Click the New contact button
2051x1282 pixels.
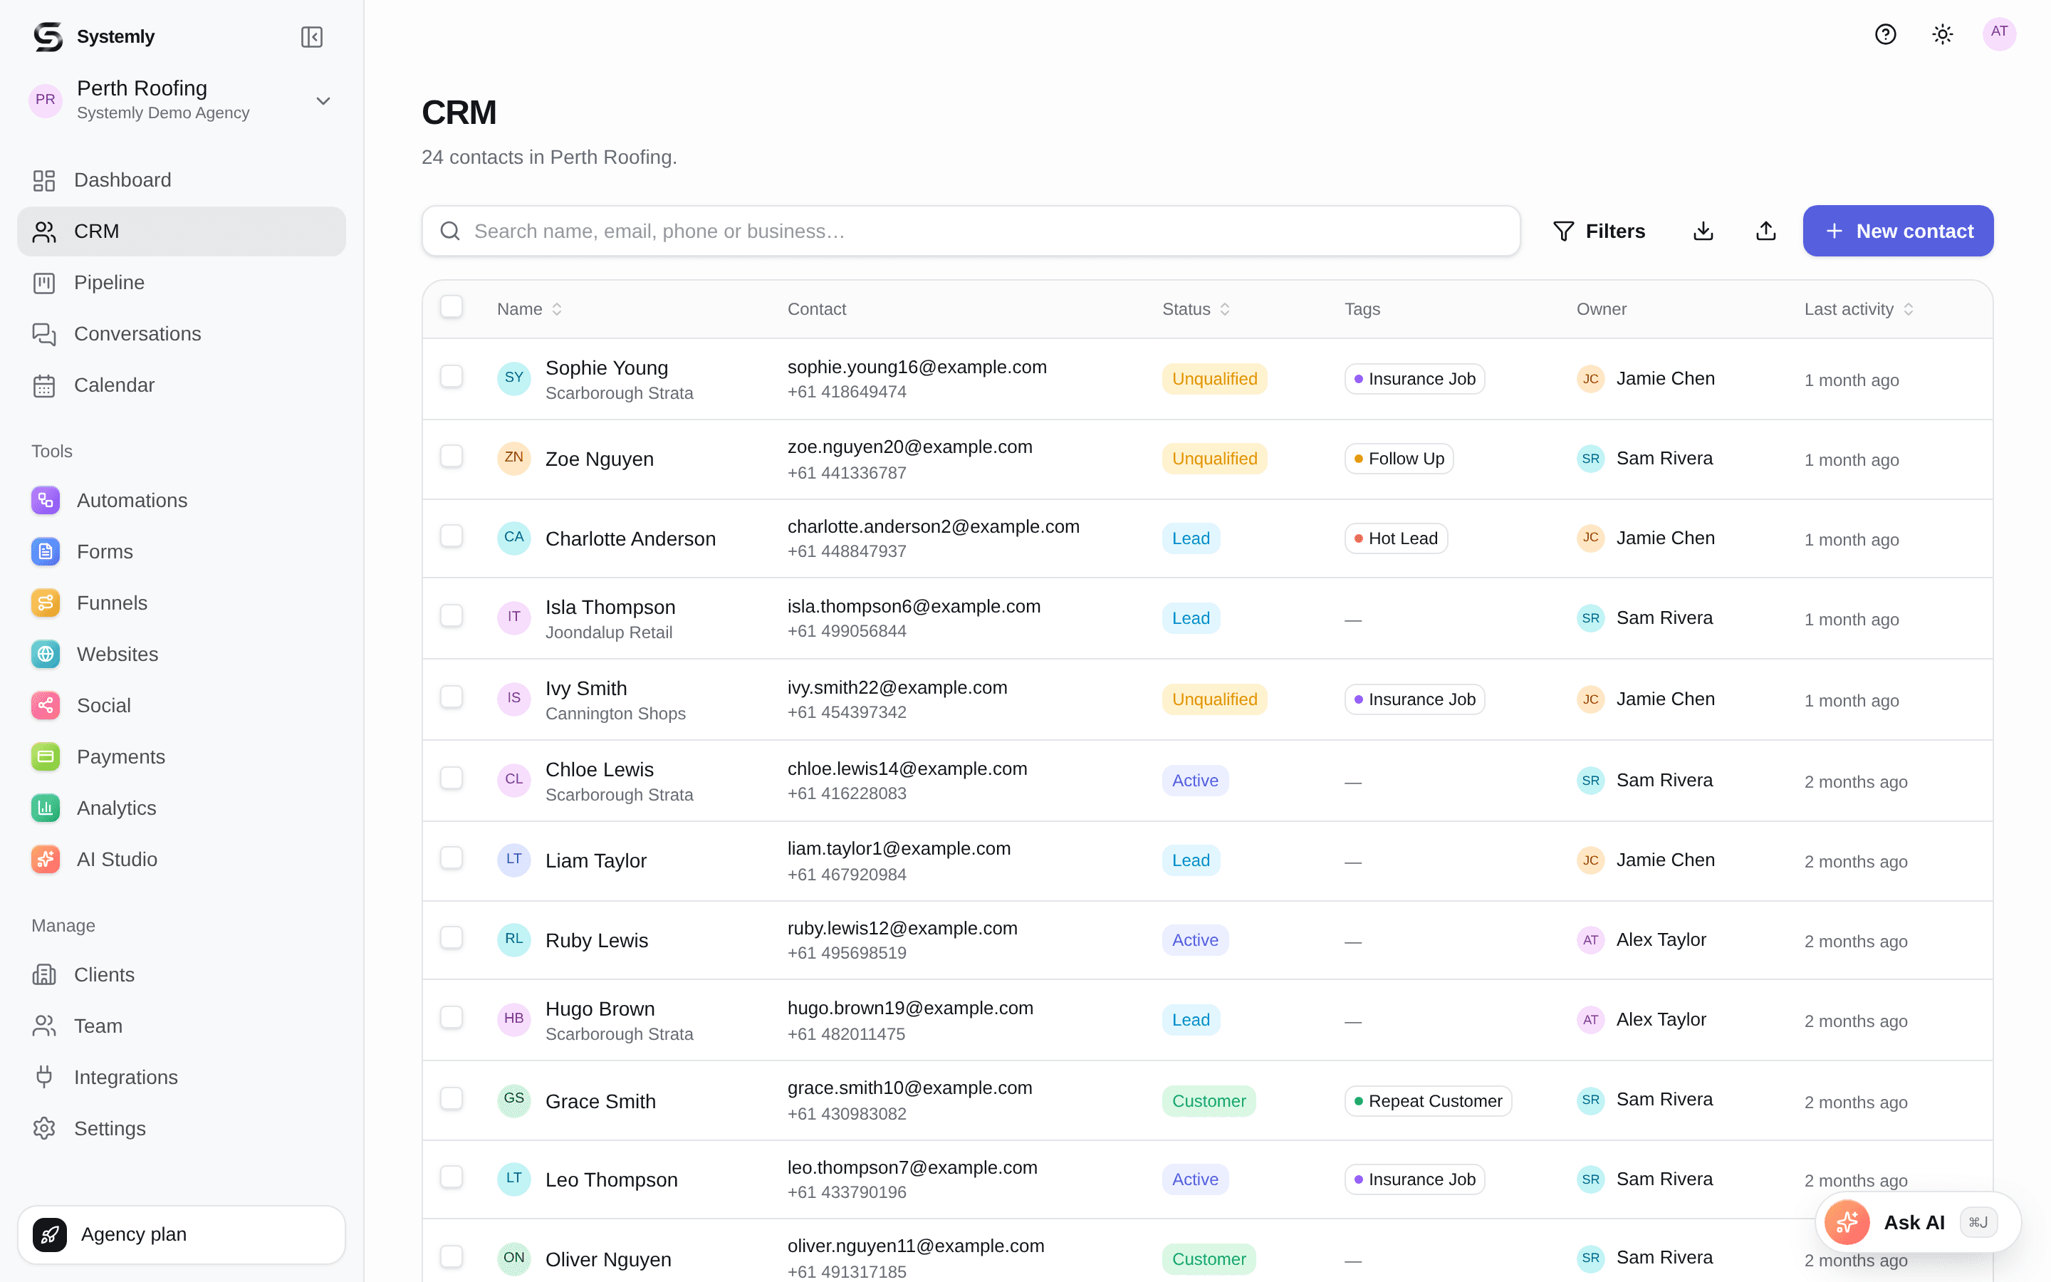[x=1898, y=231]
